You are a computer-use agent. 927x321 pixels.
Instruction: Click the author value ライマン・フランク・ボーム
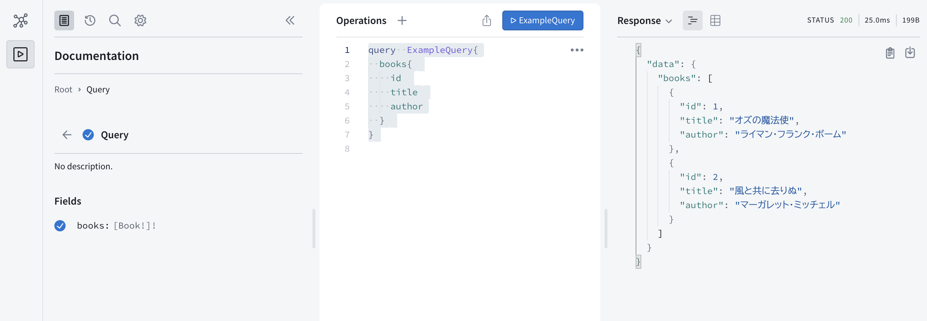(x=790, y=134)
